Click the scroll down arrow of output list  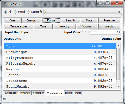(118, 87)
